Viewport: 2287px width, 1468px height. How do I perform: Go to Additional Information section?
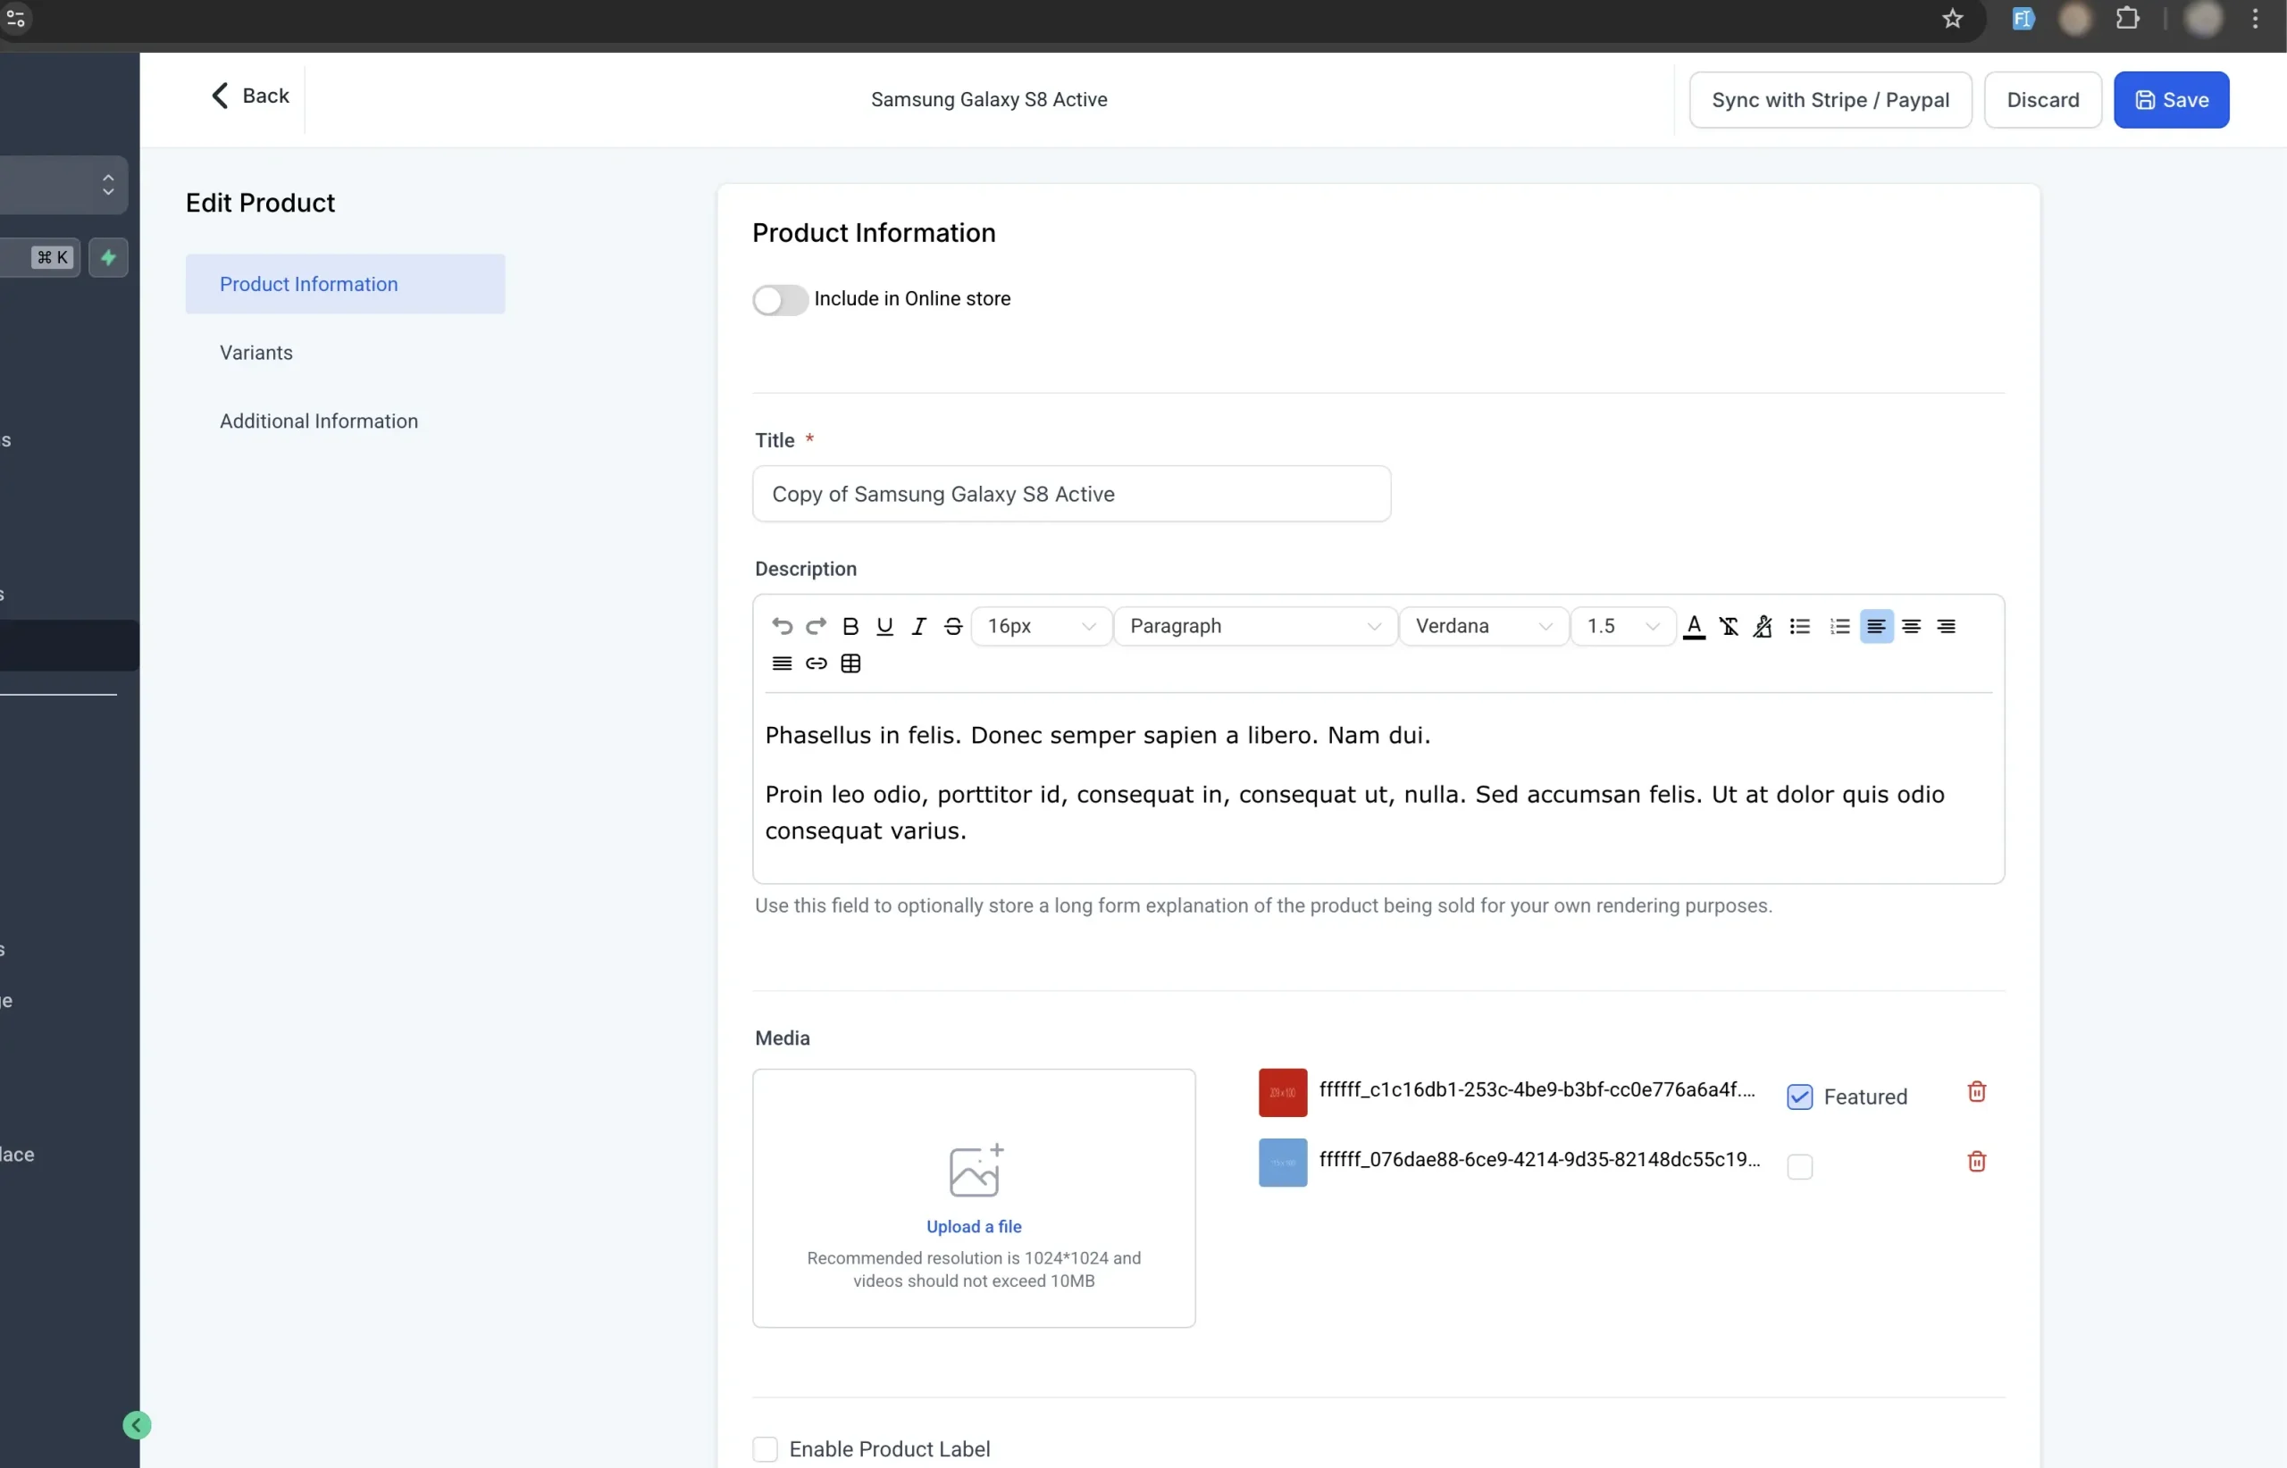[319, 421]
